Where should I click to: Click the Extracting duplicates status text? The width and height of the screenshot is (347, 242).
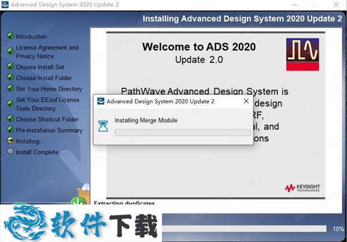coord(124,203)
